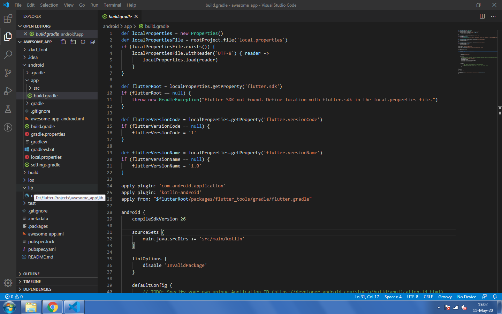Open gradle.properties file in explorer
Image resolution: width=502 pixels, height=314 pixels.
57,134
